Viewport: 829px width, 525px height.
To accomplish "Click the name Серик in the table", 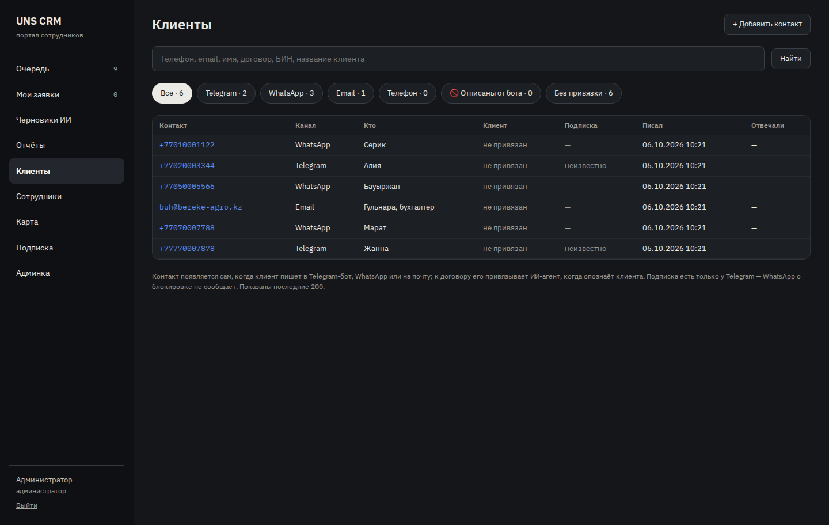I will click(x=375, y=145).
